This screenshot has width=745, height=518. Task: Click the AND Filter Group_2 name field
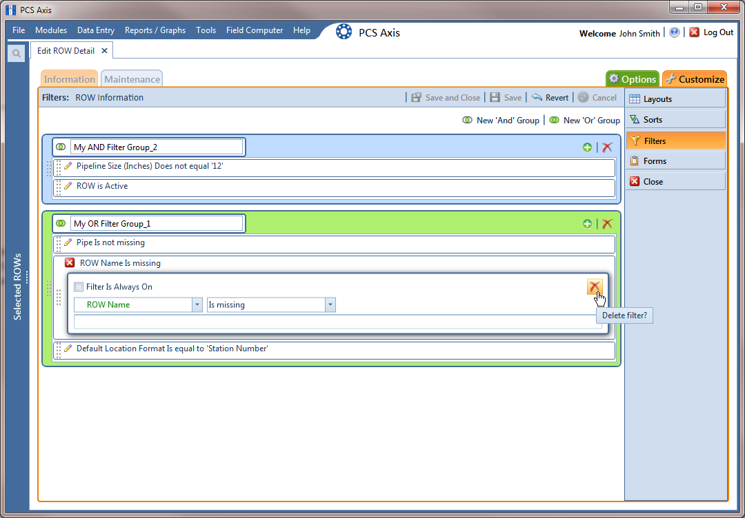click(157, 147)
